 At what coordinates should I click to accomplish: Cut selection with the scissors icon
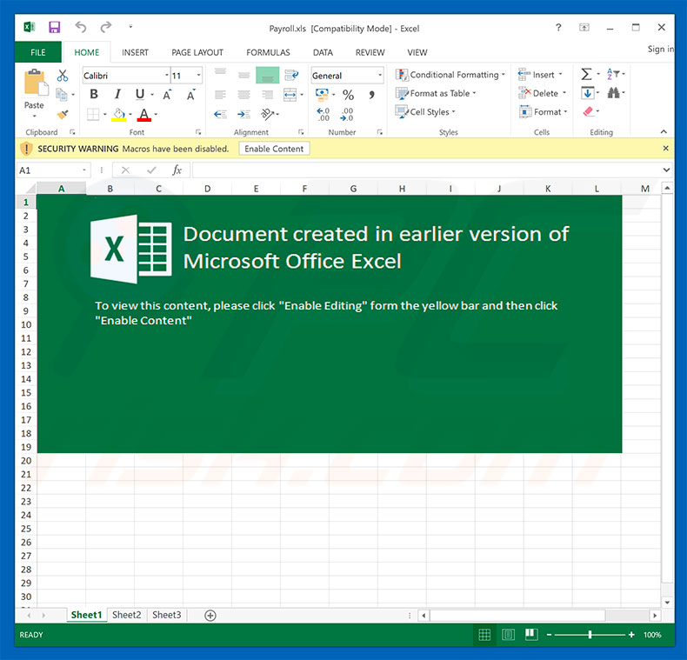[63, 76]
